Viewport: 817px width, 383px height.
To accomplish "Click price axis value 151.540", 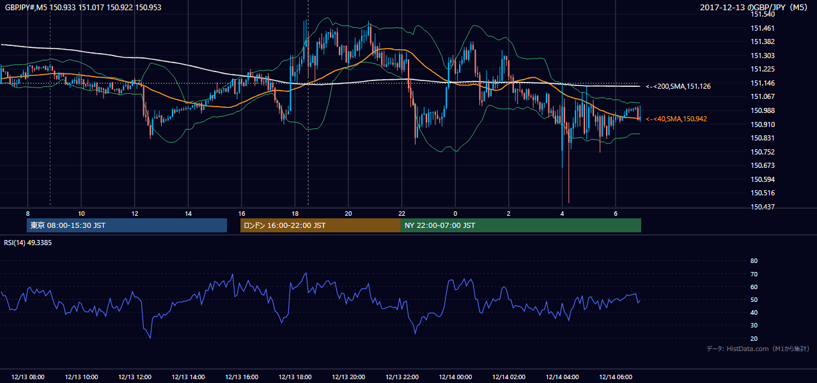I will click(763, 14).
